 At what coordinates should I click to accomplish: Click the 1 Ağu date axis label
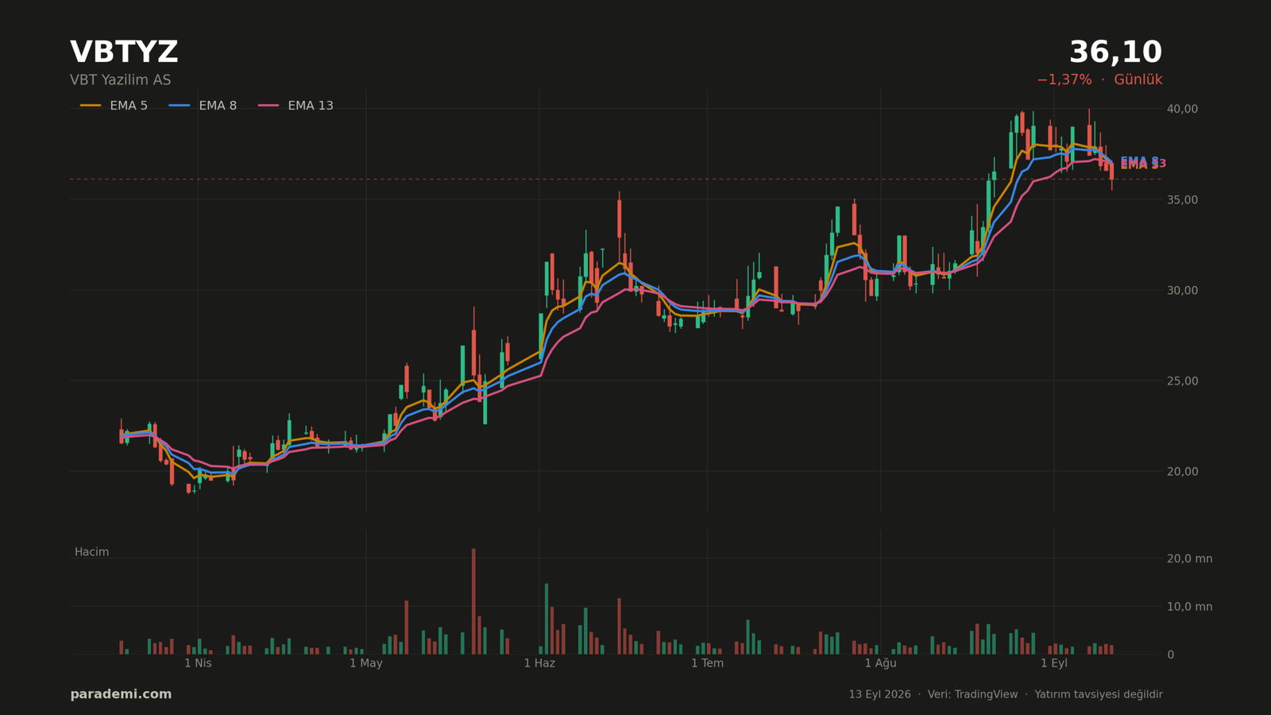[x=880, y=663]
